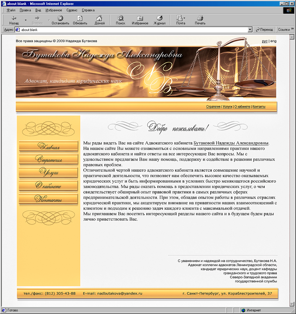The width and height of the screenshot is (296, 314).
Task: Click the Назад (Back) toolbar icon
Action: [x=14, y=18]
